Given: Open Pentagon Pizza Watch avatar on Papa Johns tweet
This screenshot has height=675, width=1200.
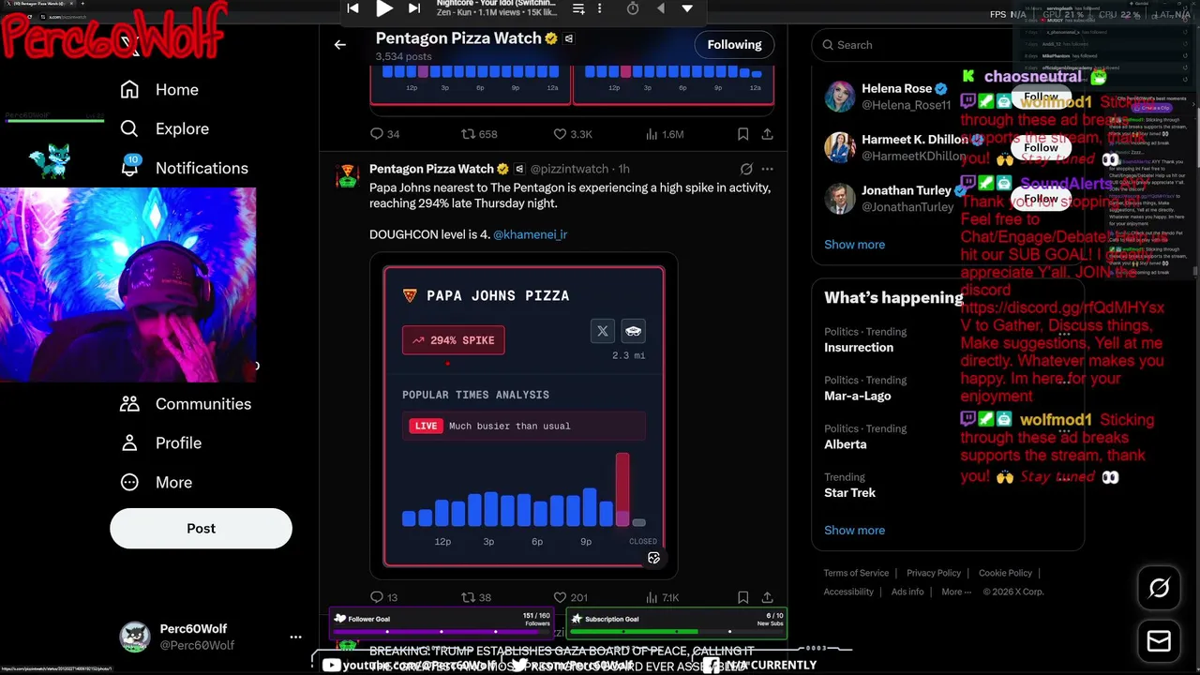Looking at the screenshot, I should 348,175.
